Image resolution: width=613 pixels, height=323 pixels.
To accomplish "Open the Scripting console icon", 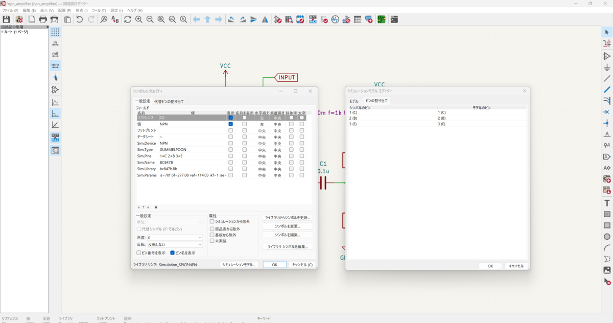I will (394, 19).
